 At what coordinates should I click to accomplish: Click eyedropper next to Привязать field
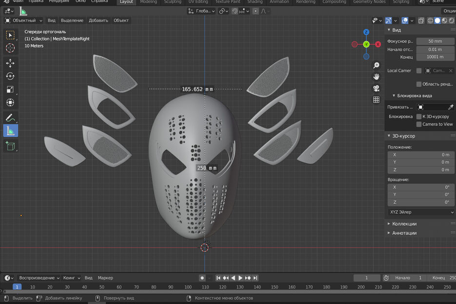tap(451, 107)
